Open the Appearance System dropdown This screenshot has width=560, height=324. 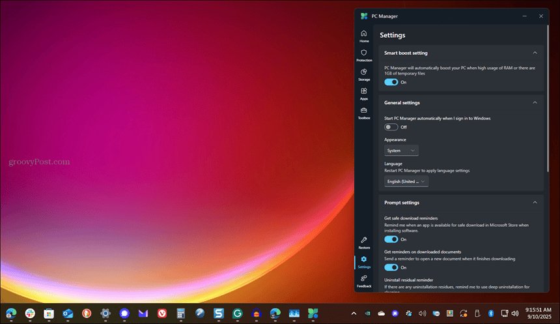(x=401, y=151)
